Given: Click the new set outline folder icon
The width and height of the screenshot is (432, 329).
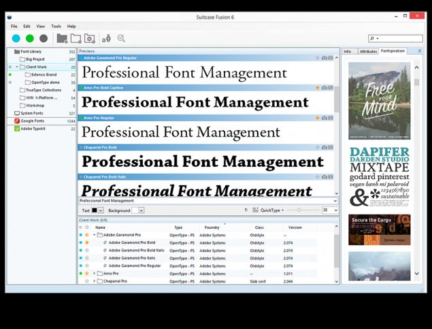Looking at the screenshot, I should [76, 39].
